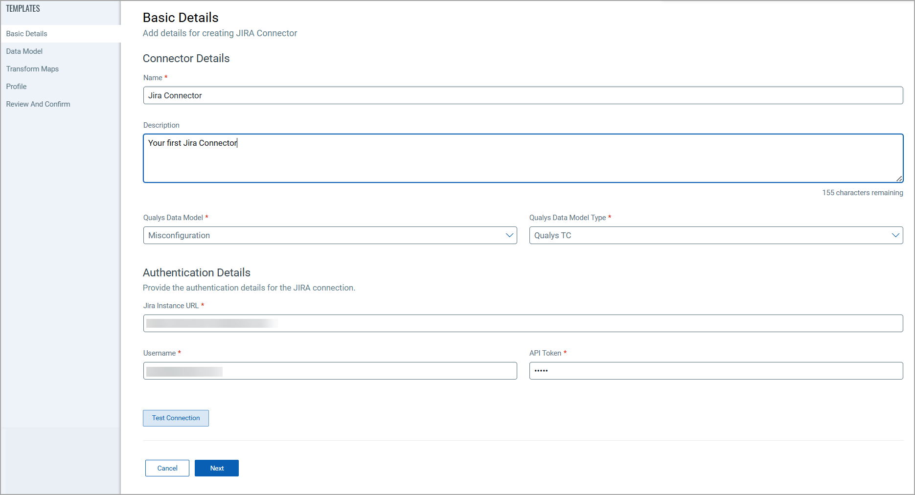Open the Qualys Data Model dropdown
The image size is (915, 495).
[x=330, y=235]
